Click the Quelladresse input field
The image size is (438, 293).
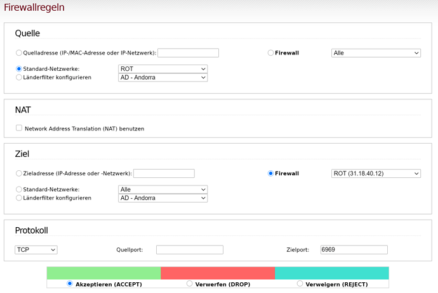pos(188,53)
